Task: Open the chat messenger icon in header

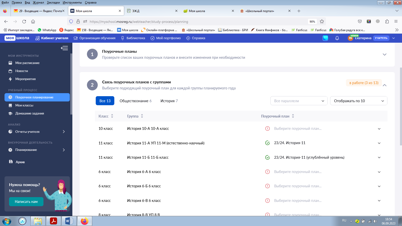Action: [325, 38]
